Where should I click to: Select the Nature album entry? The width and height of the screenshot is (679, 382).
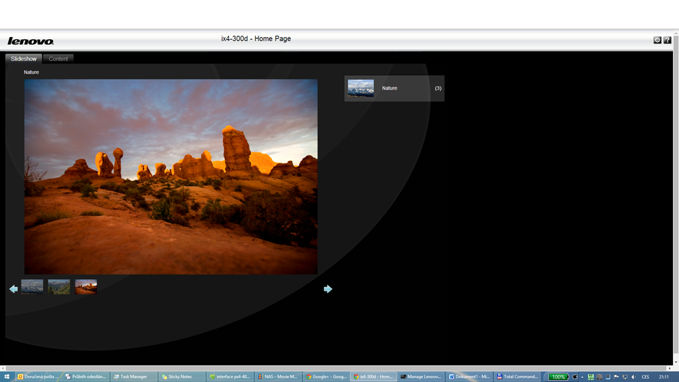tap(394, 88)
